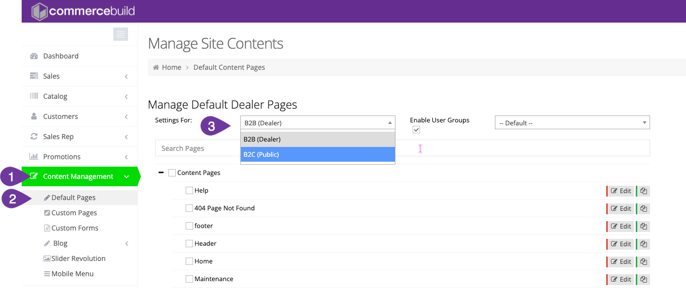Click the Promotions bar chart icon
The image size is (686, 288).
pos(34,157)
